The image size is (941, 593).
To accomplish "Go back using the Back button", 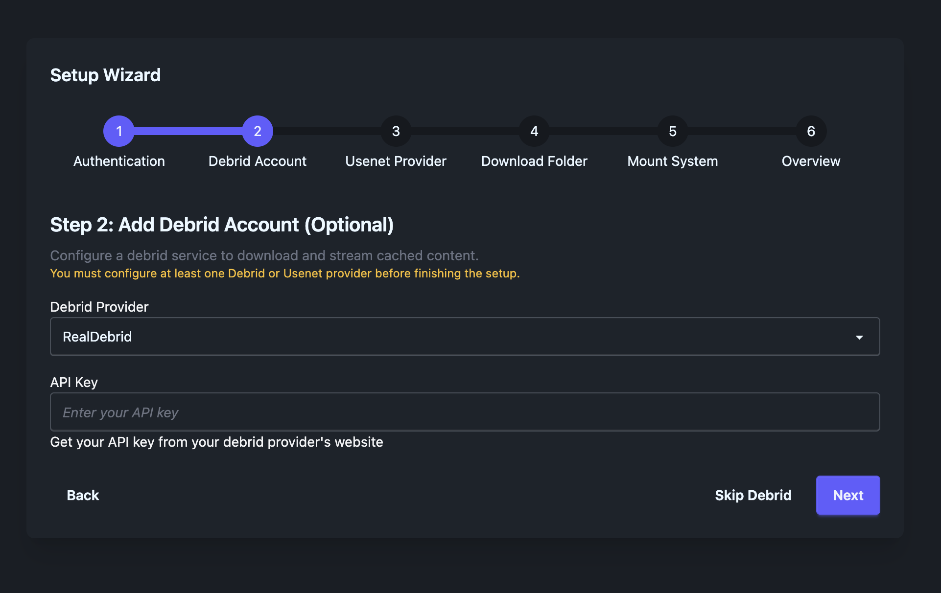I will pyautogui.click(x=82, y=495).
